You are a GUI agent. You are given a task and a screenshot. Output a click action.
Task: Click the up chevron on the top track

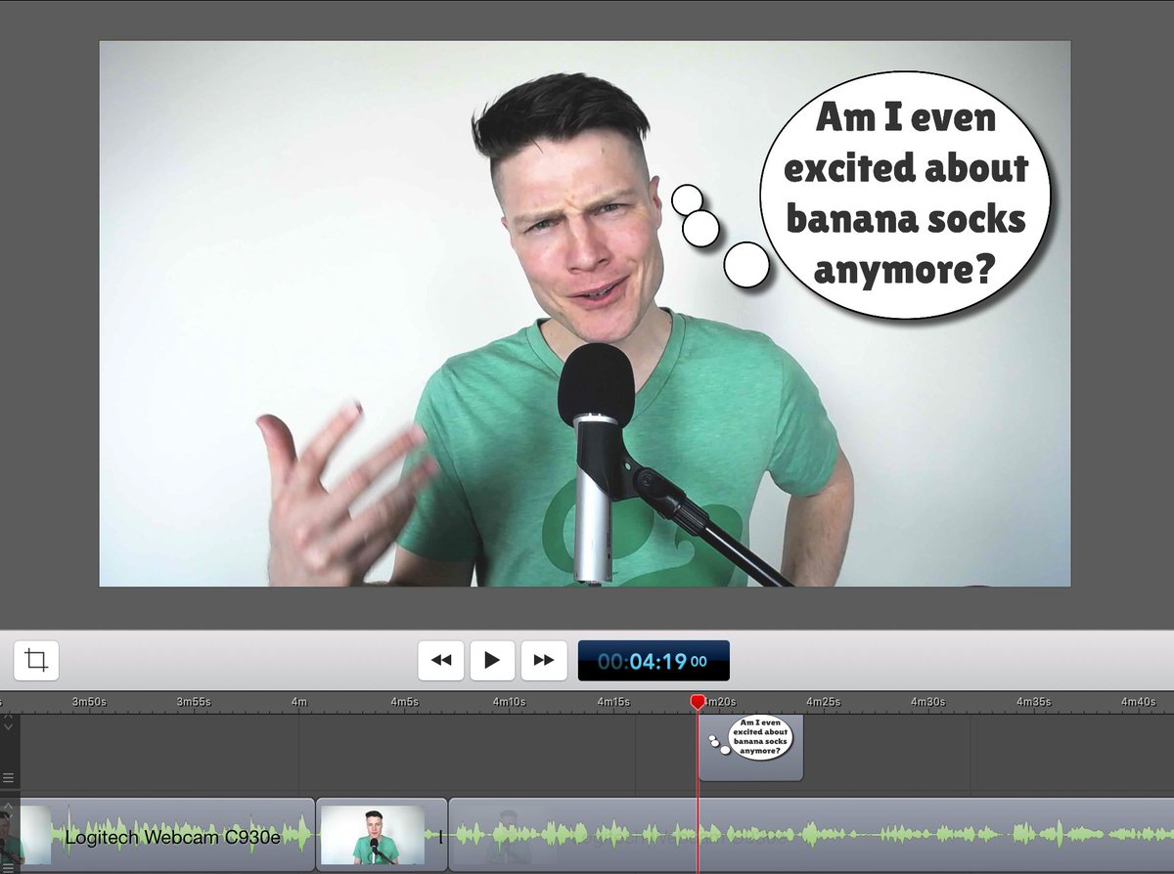(x=8, y=717)
